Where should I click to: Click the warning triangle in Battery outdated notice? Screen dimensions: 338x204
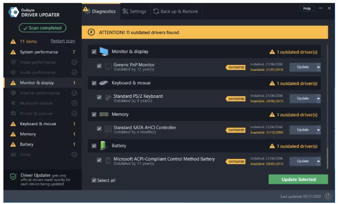(272, 146)
